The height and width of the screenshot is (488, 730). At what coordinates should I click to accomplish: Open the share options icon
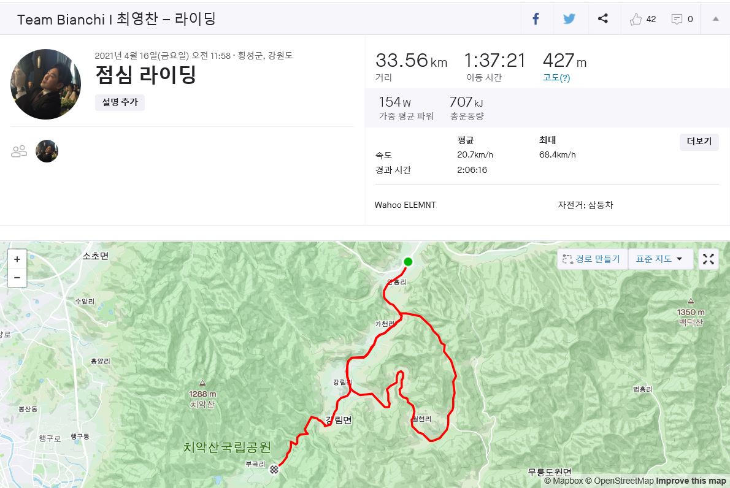[603, 19]
